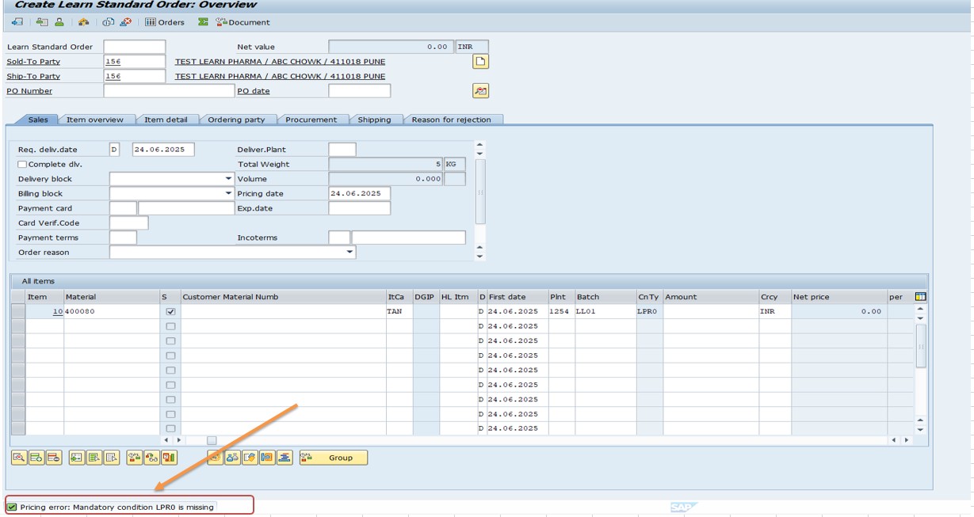Click the insert line item icon
Viewport: 974px width, 517px height.
(36, 458)
